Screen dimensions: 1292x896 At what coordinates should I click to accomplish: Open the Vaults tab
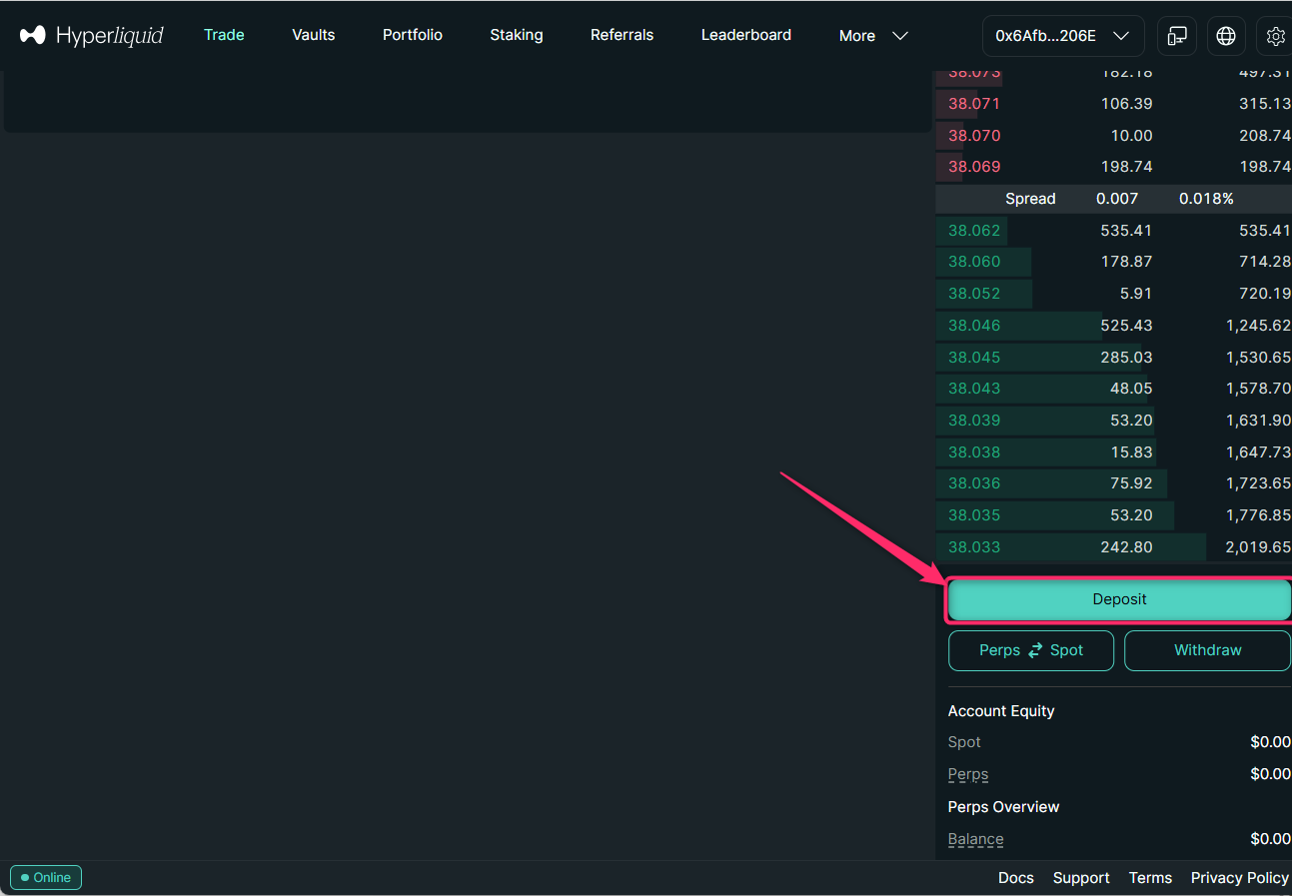(x=314, y=35)
